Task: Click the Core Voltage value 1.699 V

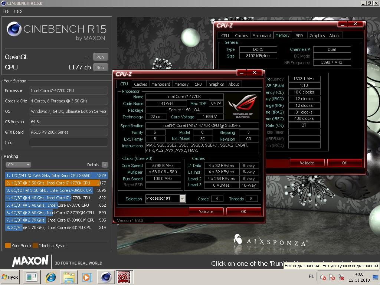Action: (210, 117)
